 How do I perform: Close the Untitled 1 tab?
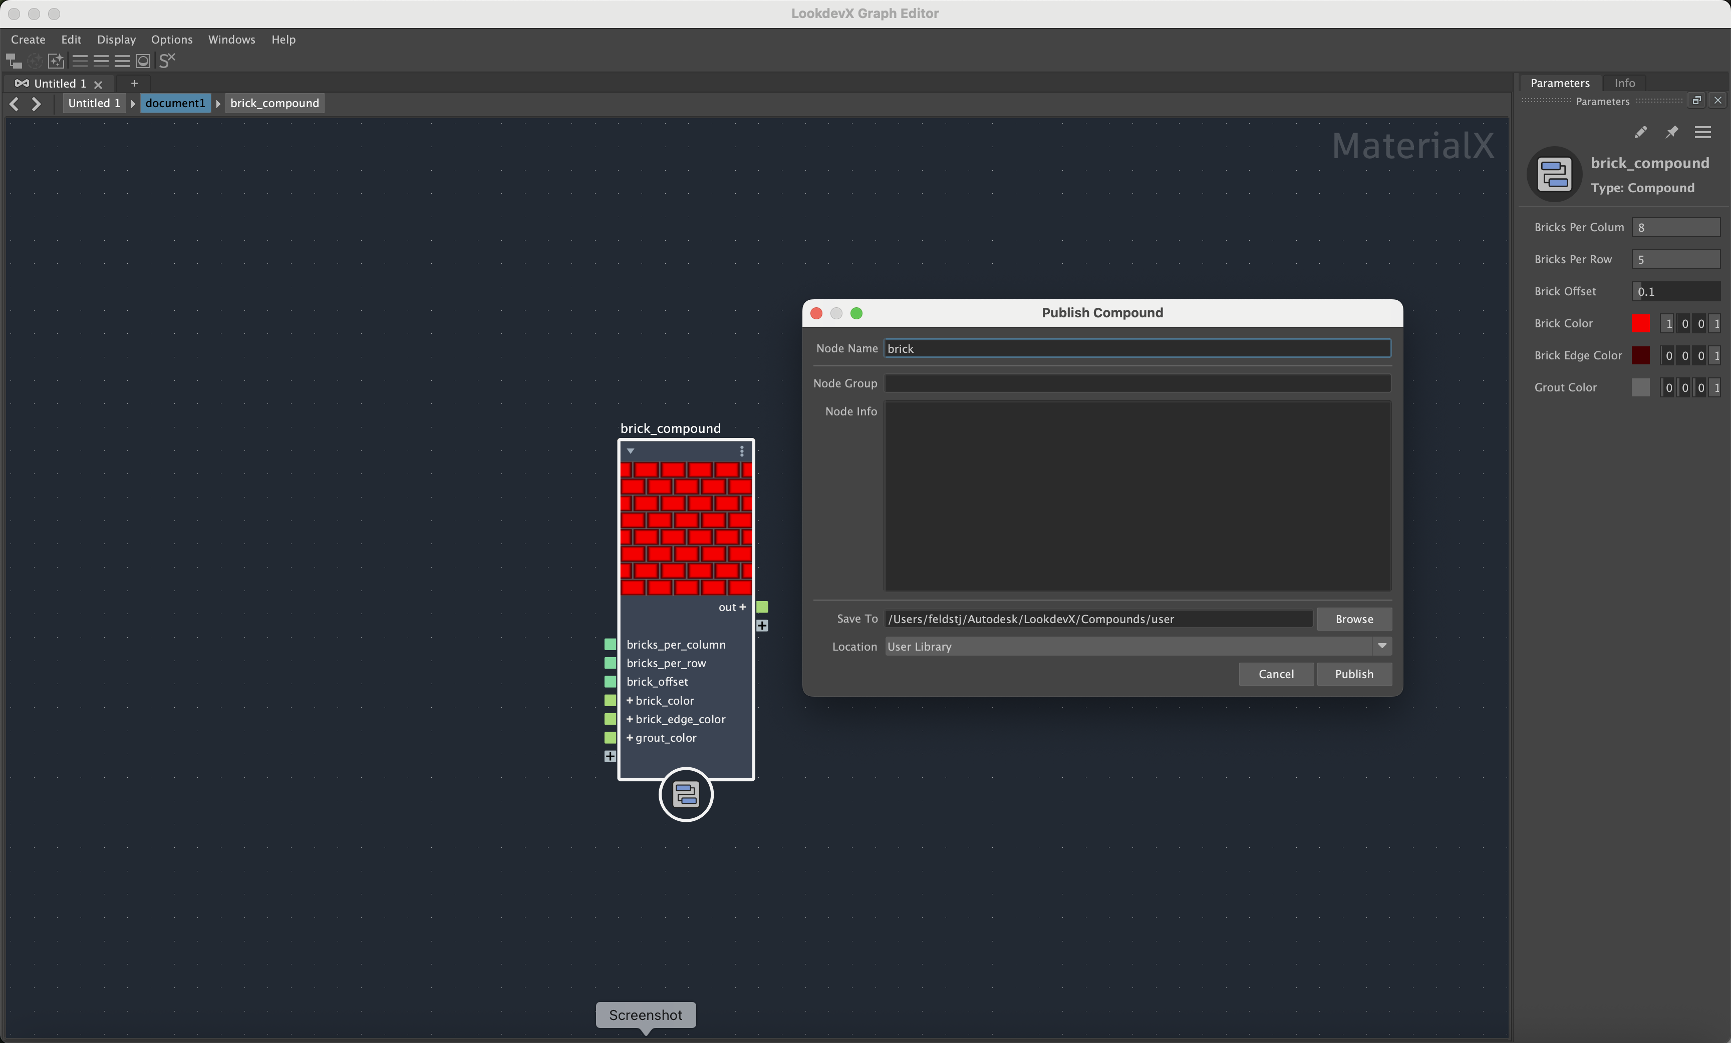tap(98, 84)
